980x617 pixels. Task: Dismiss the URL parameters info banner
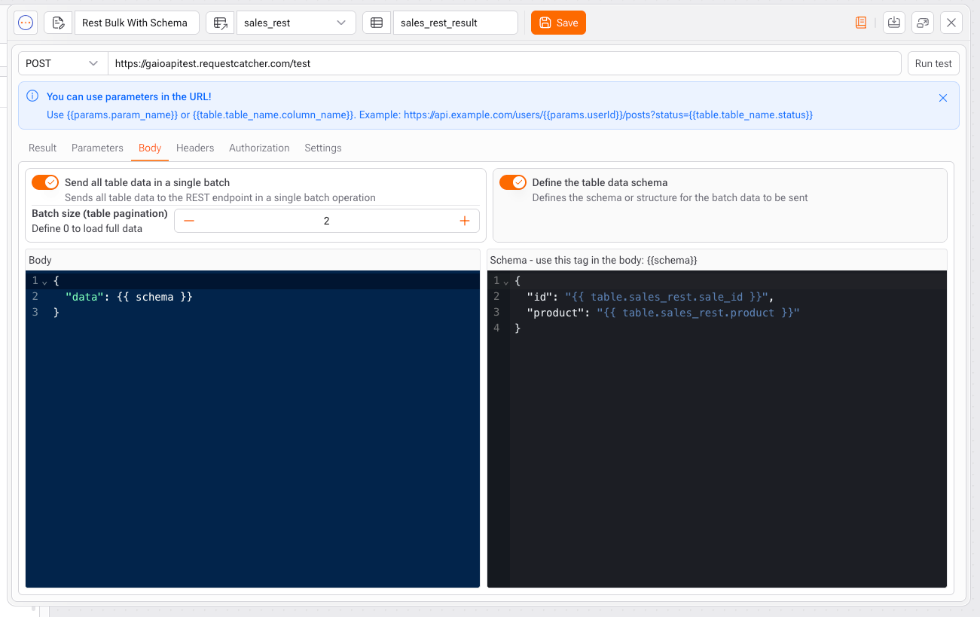tap(943, 97)
